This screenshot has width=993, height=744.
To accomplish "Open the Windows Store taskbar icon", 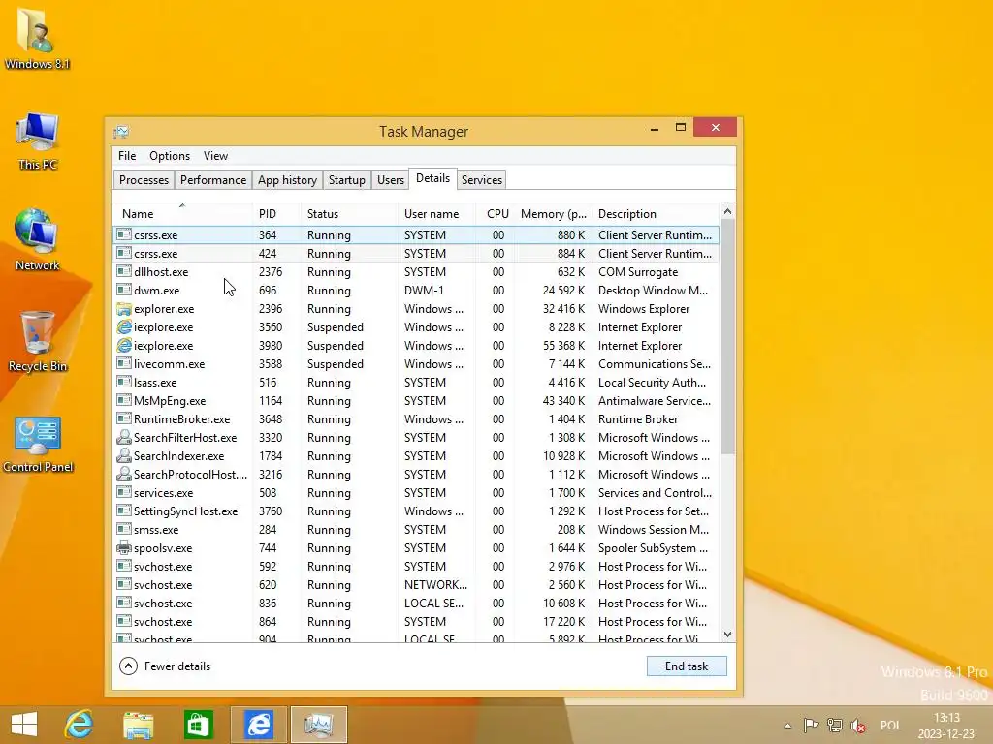I will tap(198, 725).
